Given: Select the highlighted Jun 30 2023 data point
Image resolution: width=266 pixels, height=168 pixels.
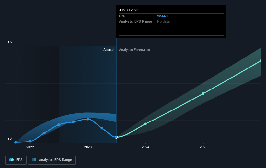Looking at the screenshot, I should pos(116,137).
